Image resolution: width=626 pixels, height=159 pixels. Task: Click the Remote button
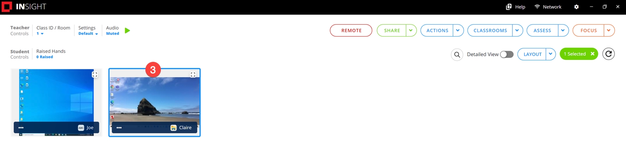(x=351, y=30)
